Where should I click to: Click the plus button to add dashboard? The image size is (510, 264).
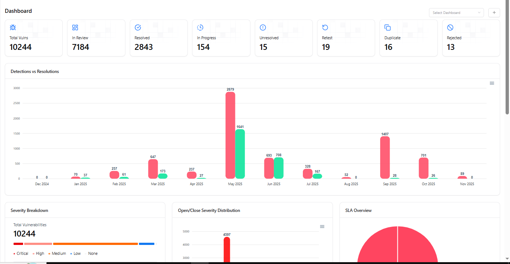[x=494, y=12]
